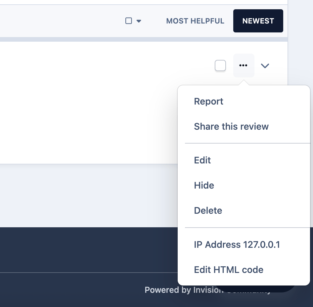
Task: Open the three-dots review actions menu
Action: coord(244,66)
